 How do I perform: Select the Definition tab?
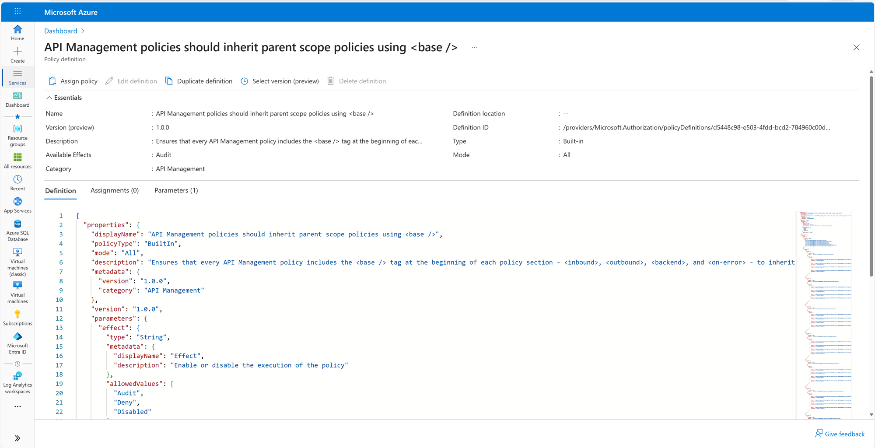[60, 191]
